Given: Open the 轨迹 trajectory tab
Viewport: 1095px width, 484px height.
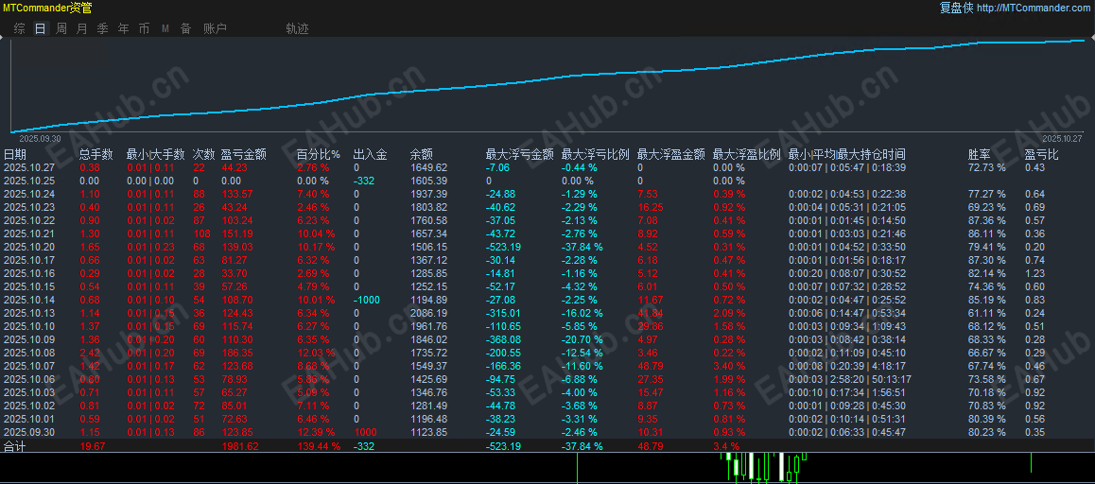Looking at the screenshot, I should (298, 28).
